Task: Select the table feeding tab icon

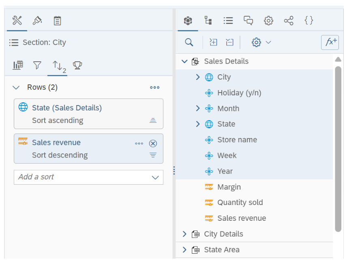Action: (x=18, y=65)
